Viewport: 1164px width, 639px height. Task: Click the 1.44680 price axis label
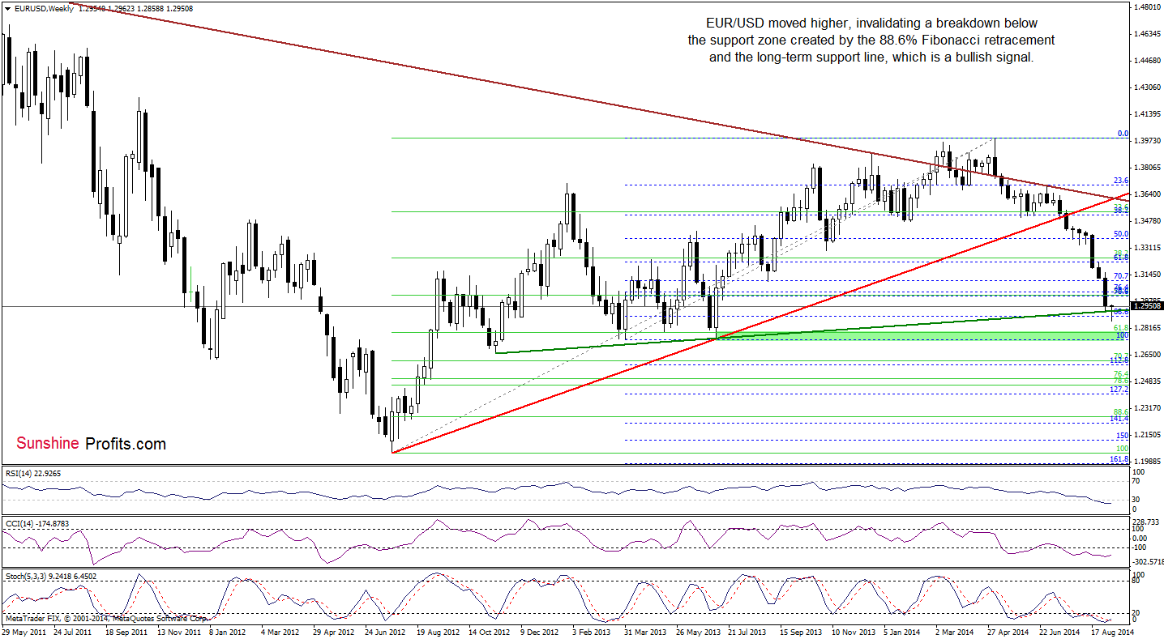[x=1149, y=61]
